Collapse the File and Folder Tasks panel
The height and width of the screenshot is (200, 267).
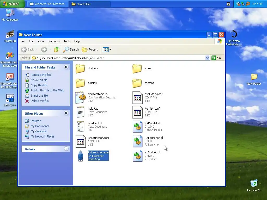(66, 67)
